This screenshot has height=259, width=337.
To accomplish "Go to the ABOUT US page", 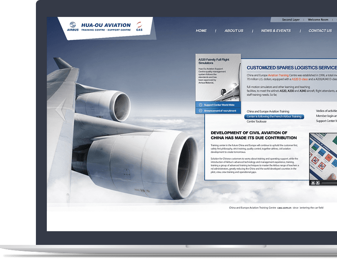I will pos(234,31).
